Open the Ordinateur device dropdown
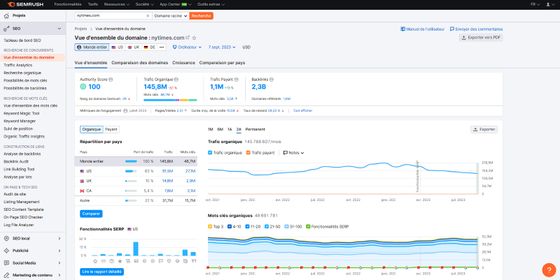The width and height of the screenshot is (560, 280). click(187, 47)
